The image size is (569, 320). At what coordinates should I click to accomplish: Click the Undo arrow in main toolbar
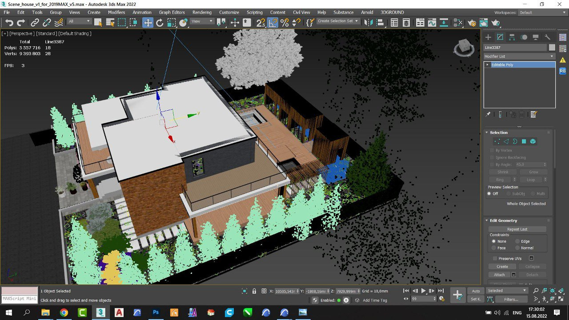pos(9,23)
